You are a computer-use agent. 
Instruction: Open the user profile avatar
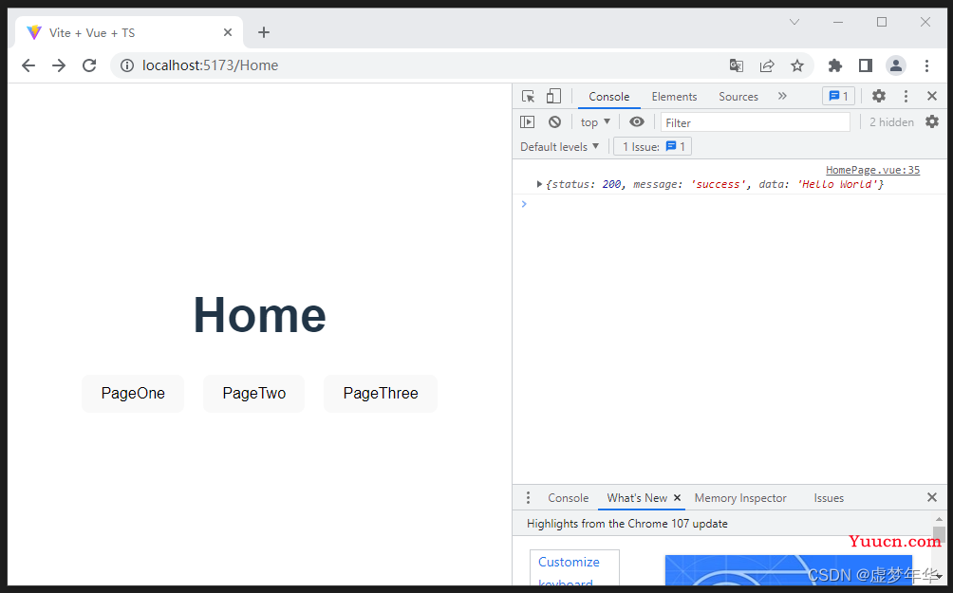896,65
